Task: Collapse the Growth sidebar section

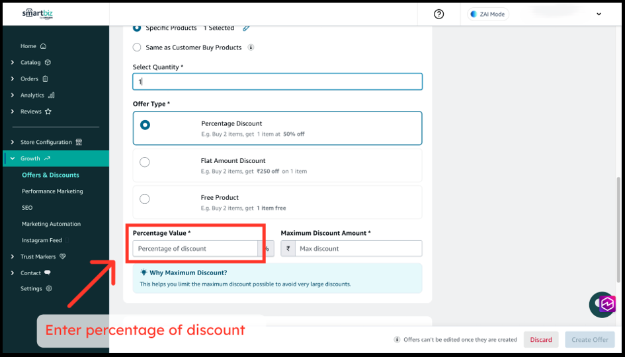Action: click(x=13, y=158)
